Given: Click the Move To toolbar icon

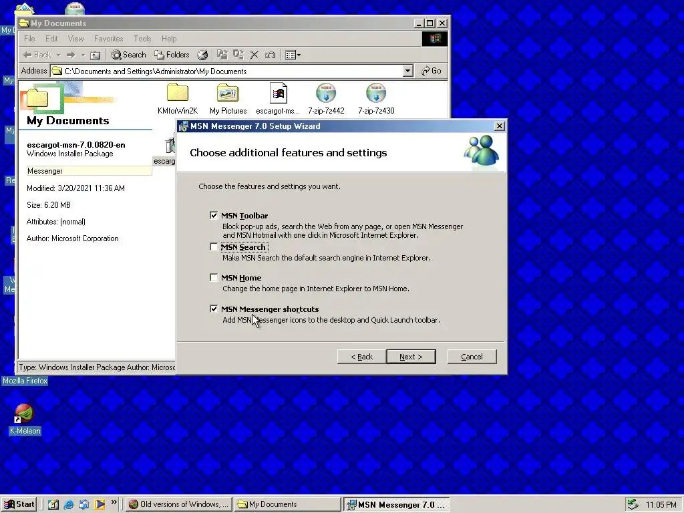Looking at the screenshot, I should (x=222, y=55).
